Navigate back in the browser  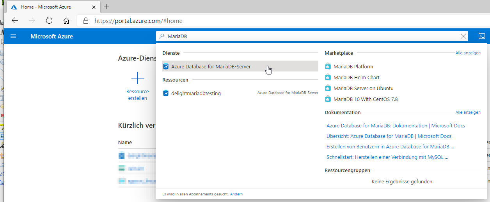pyautogui.click(x=15, y=21)
